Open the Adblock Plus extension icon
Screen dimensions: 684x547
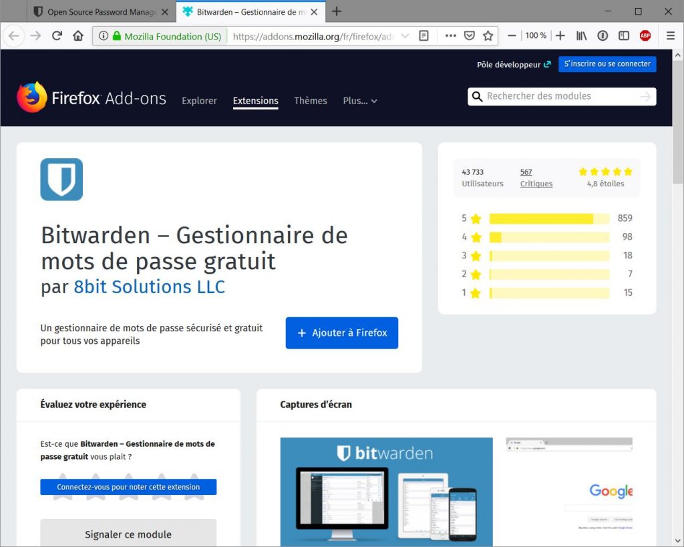645,36
